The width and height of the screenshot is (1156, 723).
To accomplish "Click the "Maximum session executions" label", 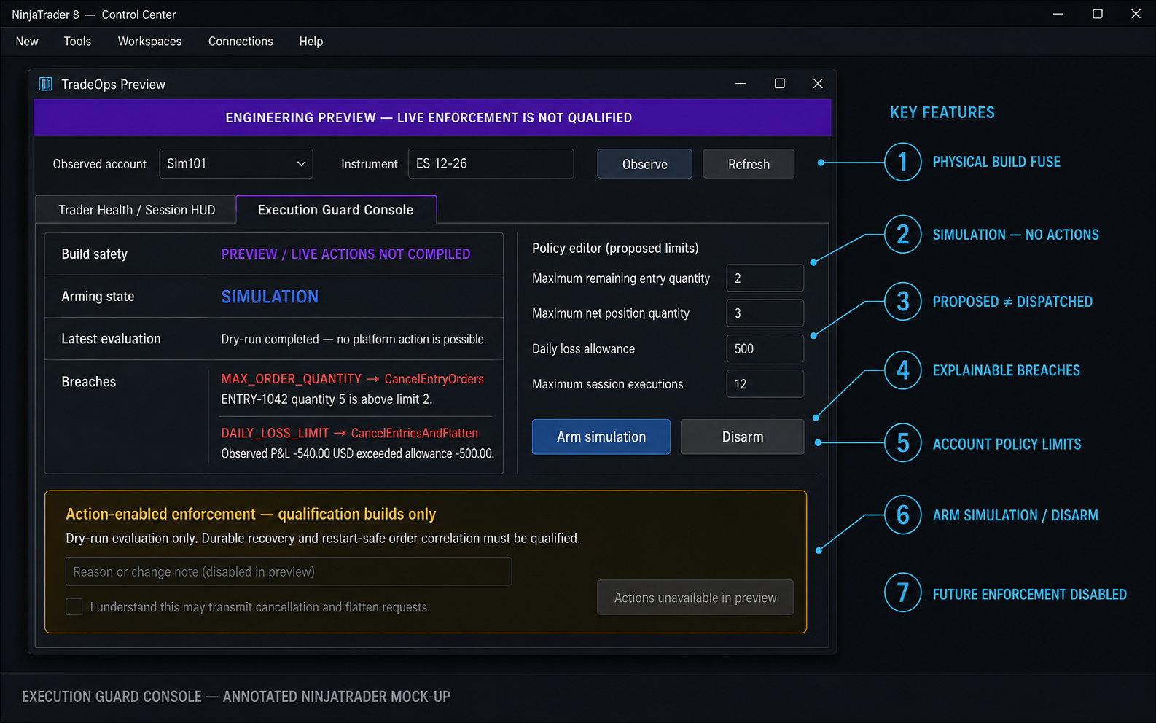I will click(x=608, y=384).
